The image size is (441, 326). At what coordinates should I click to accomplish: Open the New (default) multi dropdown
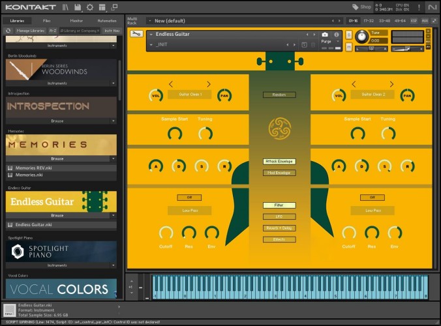coord(150,21)
